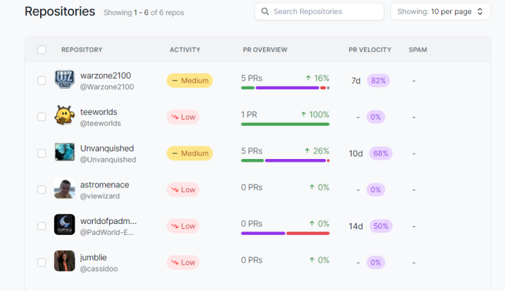This screenshot has width=505, height=291.
Task: Click the warzone2100 repository avatar icon
Action: 64,80
